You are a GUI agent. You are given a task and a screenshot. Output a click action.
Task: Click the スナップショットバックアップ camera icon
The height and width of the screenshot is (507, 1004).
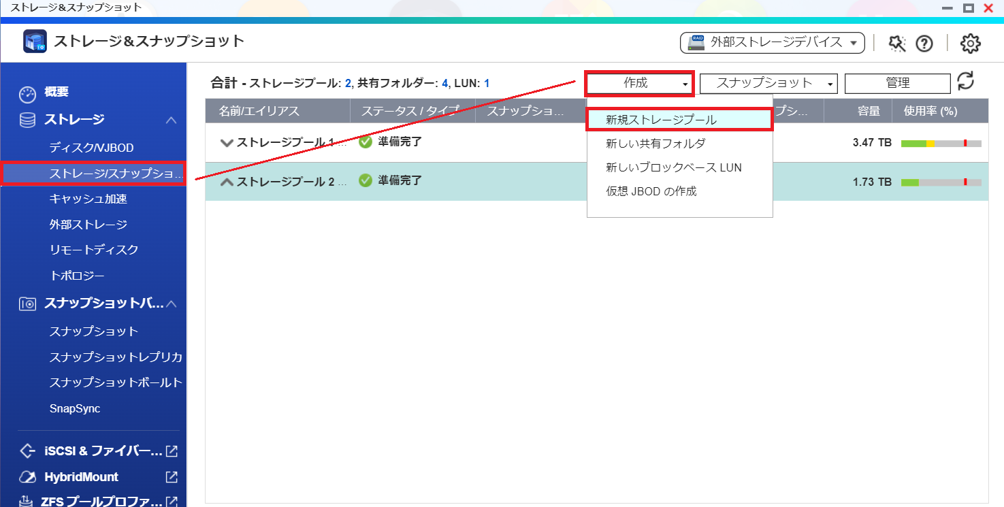tap(27, 304)
